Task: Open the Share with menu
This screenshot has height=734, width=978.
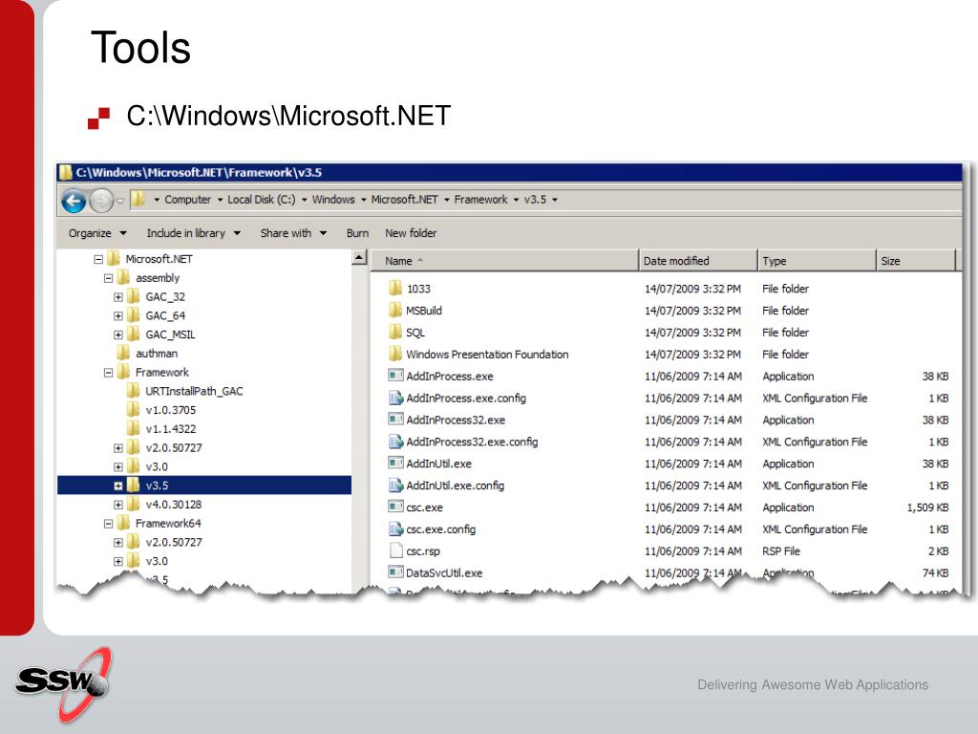Action: (293, 233)
